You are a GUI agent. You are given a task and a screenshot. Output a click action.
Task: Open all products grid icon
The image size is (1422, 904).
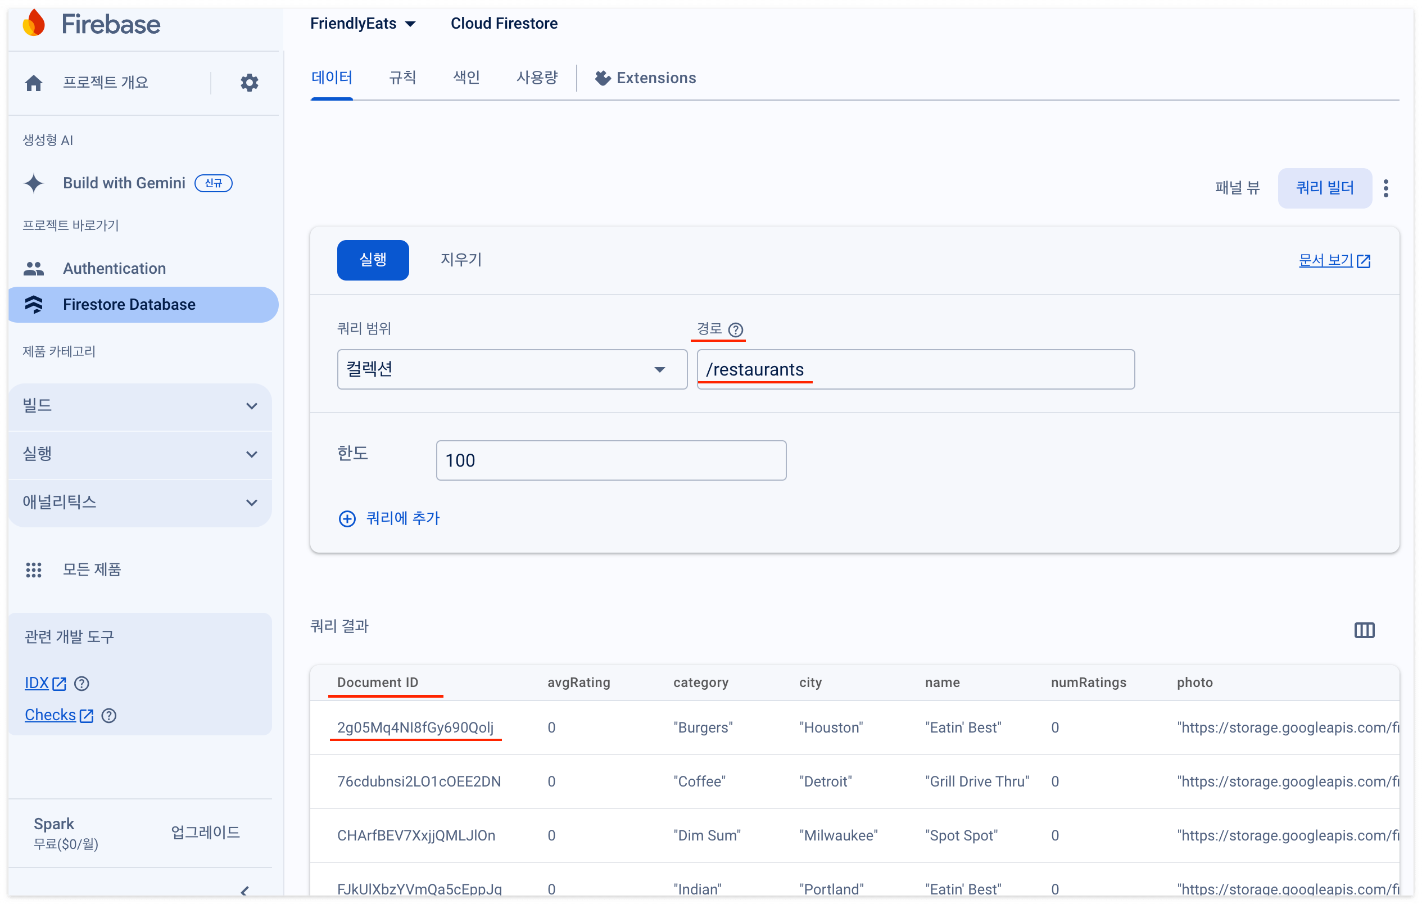(34, 569)
